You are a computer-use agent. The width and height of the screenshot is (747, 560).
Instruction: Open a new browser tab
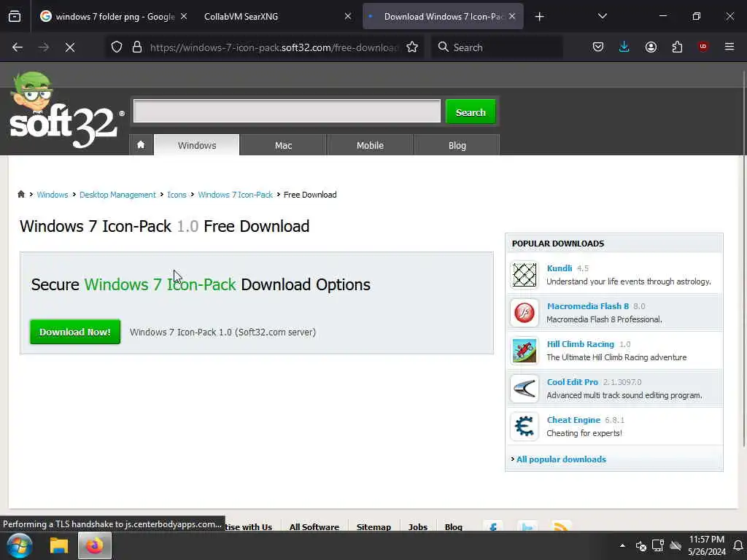539,17
